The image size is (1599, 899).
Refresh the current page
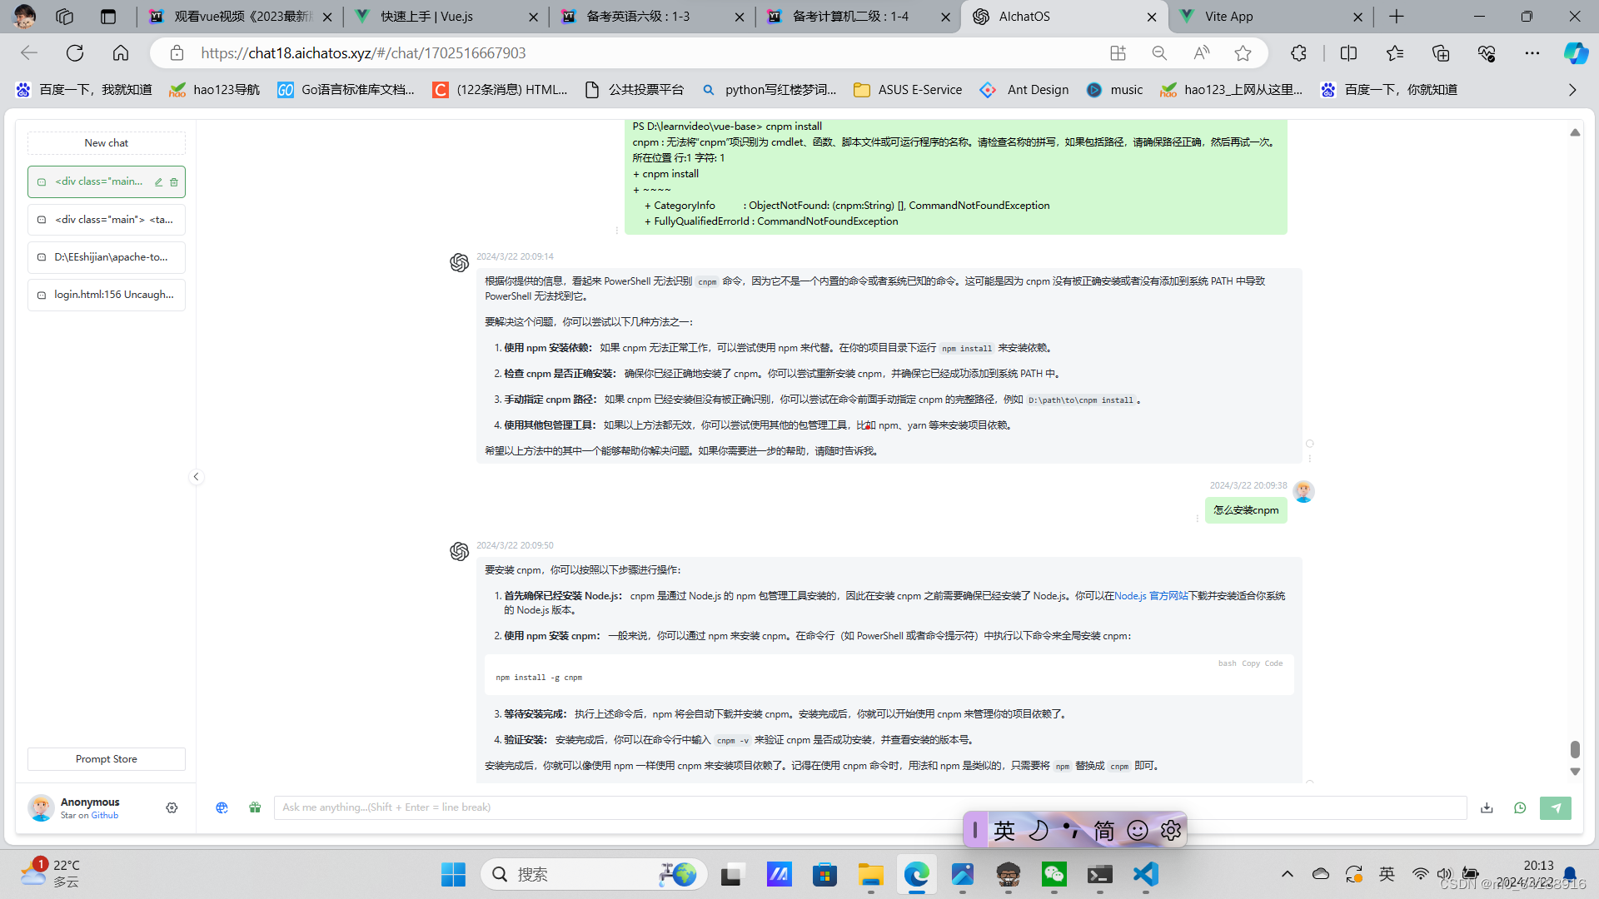[x=75, y=53]
